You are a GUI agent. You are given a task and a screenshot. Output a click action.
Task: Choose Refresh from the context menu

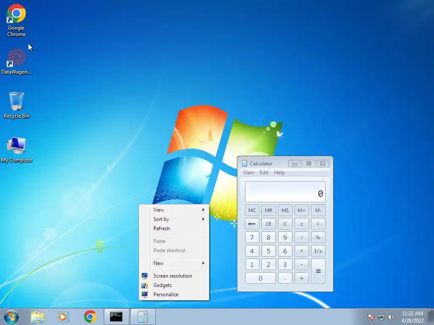pyautogui.click(x=174, y=229)
